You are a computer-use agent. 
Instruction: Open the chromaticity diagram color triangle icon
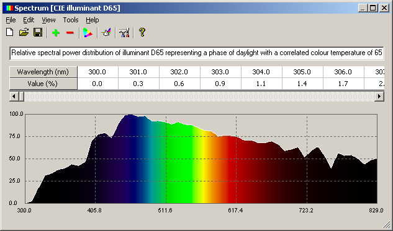point(88,33)
